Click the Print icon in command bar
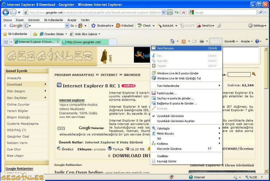Screen dimensions: 270x181 pyautogui.click(x=202, y=41)
